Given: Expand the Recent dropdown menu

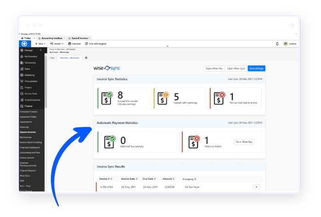Looking at the screenshot, I should (57, 44).
